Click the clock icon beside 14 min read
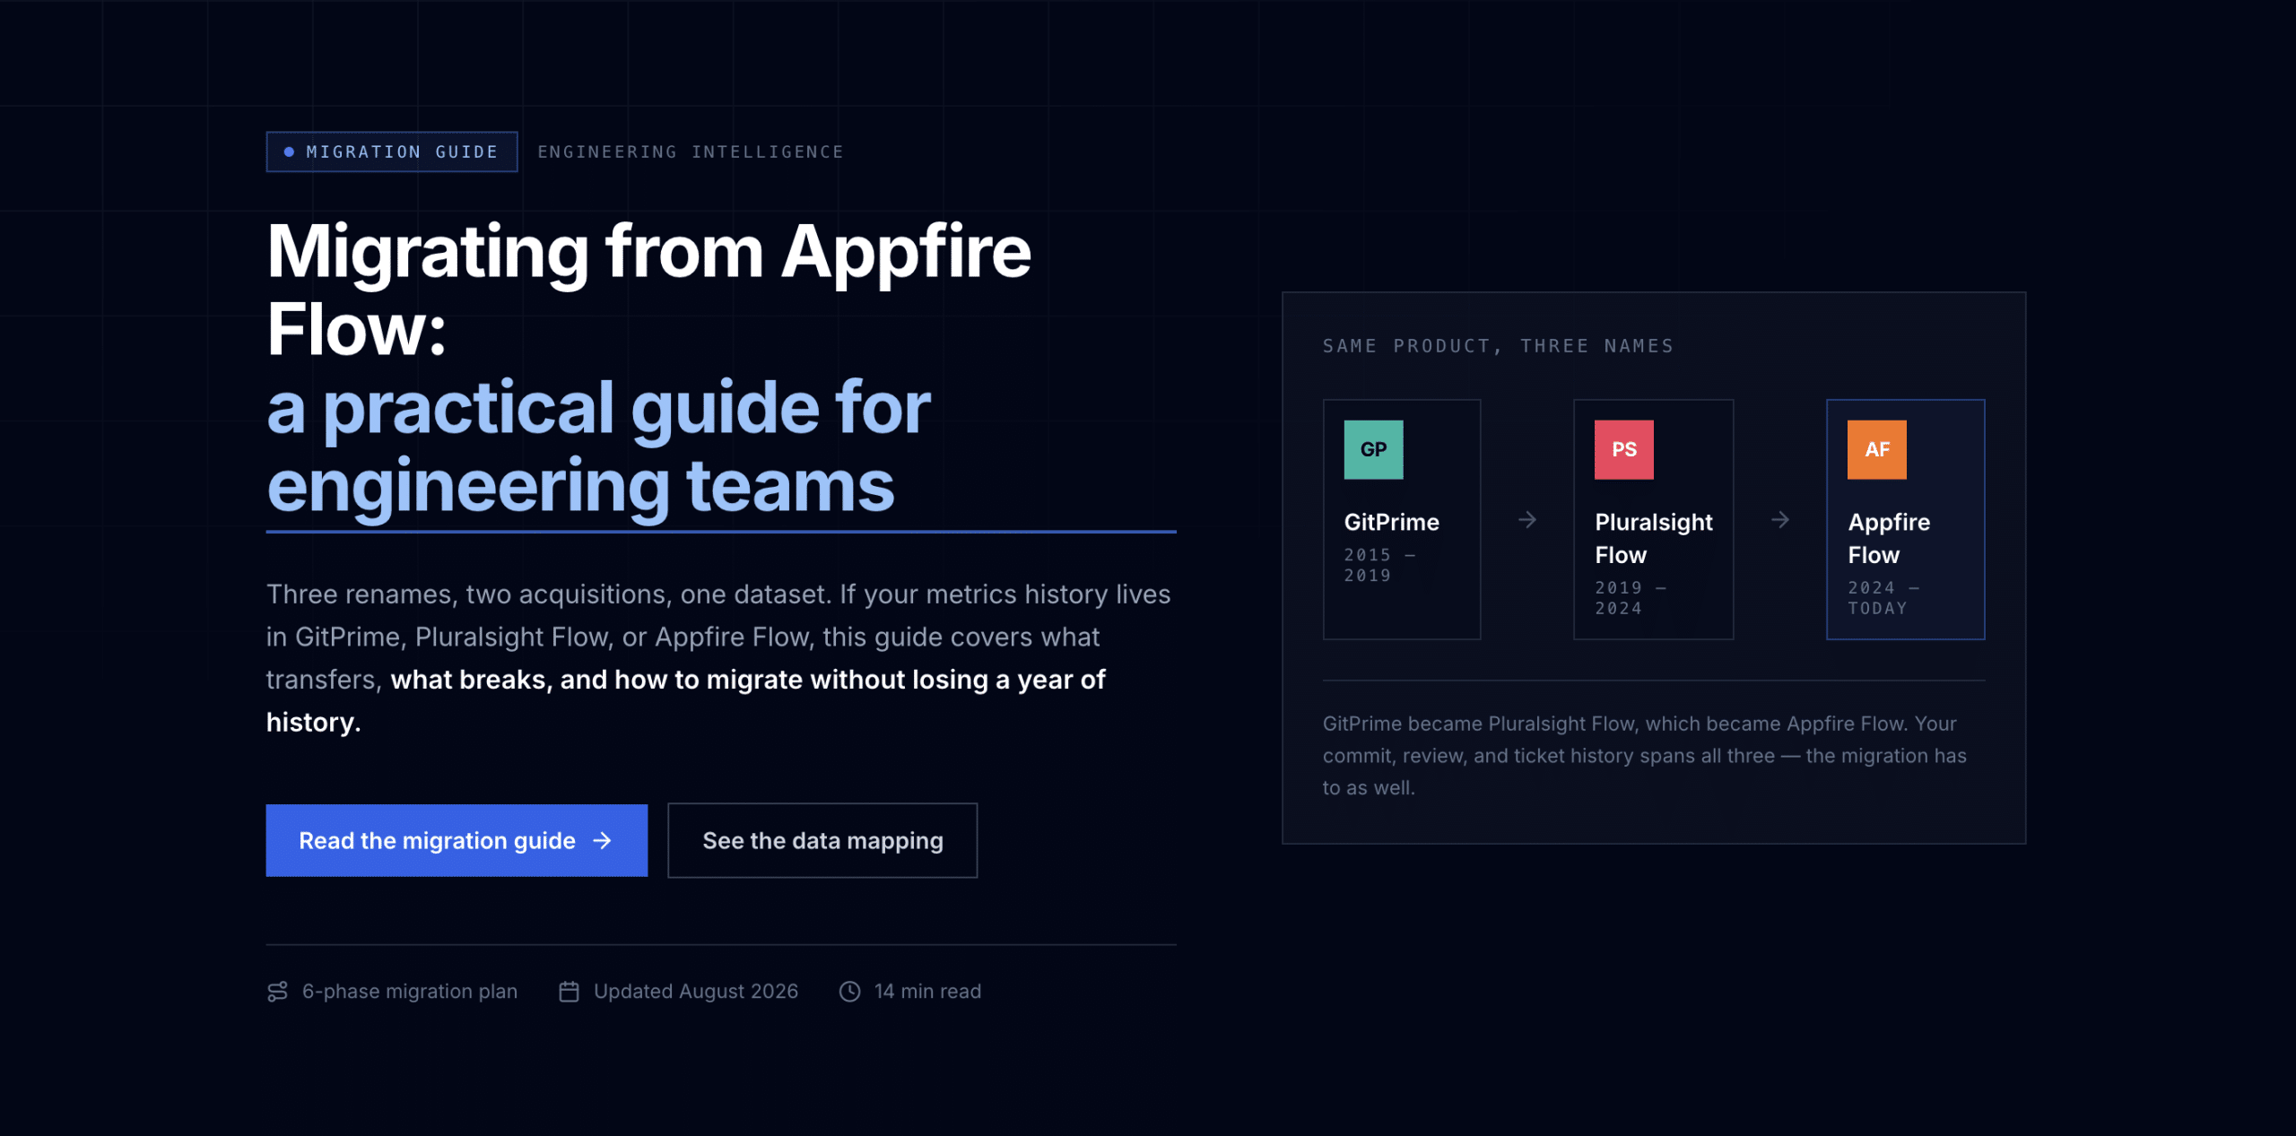Screen dimensions: 2296x1136 click(x=849, y=991)
